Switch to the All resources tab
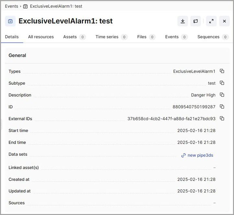 41,37
